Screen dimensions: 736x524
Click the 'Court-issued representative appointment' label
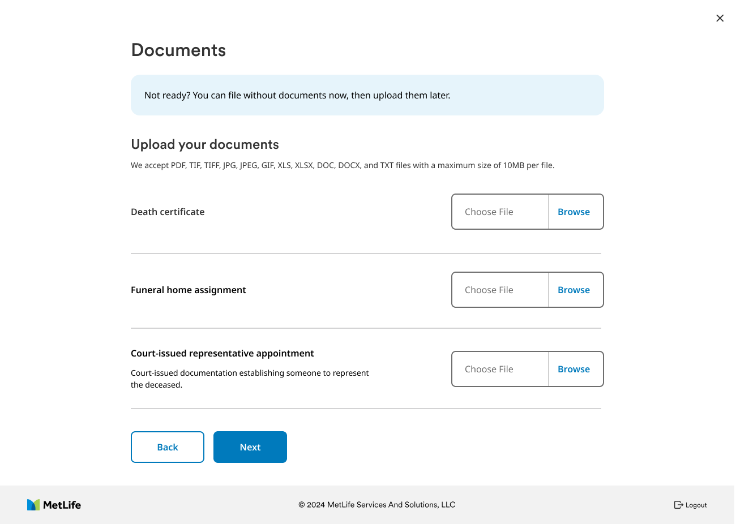pyautogui.click(x=222, y=353)
